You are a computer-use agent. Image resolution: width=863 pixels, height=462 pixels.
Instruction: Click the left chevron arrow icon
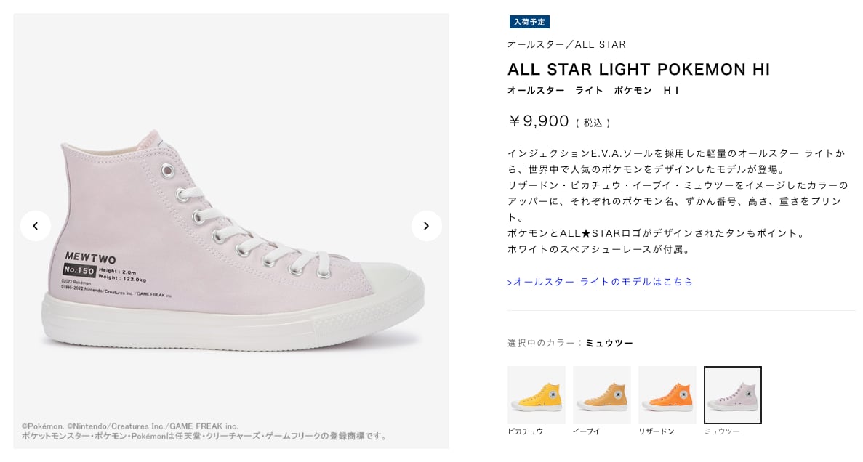[x=36, y=226]
